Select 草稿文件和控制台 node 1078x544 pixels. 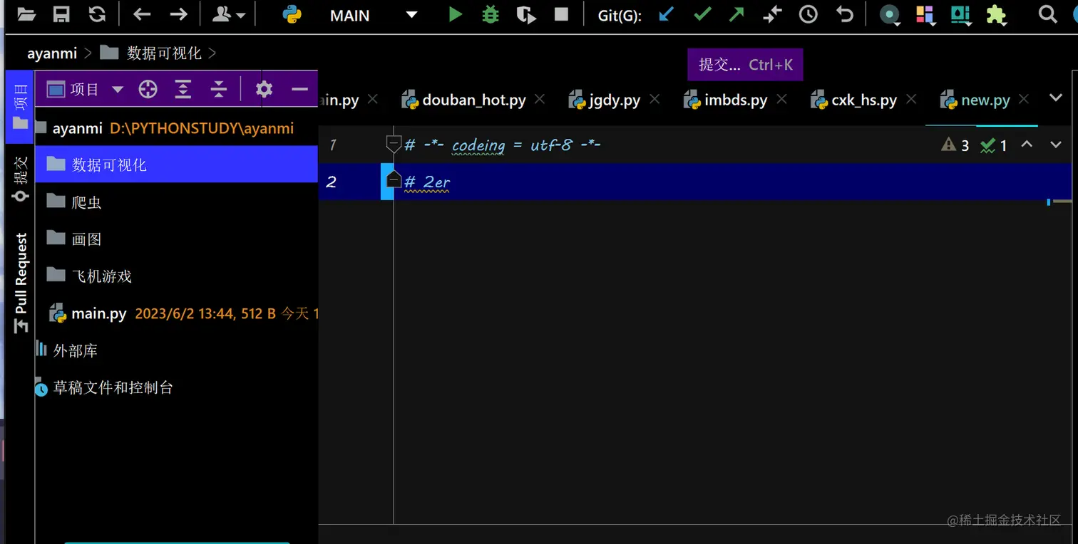tap(176, 387)
